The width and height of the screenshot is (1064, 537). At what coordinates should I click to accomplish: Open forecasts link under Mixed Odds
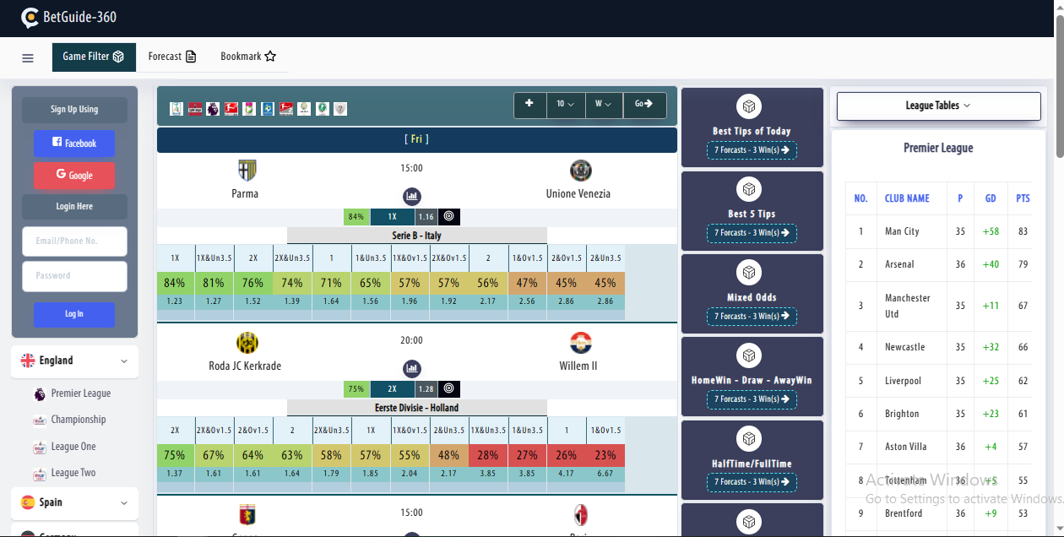[x=752, y=317]
